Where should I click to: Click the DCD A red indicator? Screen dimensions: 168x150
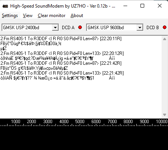(80, 27)
